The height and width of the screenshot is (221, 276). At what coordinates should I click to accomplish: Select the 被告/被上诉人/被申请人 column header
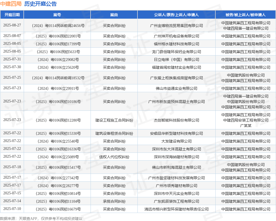click(x=246, y=15)
